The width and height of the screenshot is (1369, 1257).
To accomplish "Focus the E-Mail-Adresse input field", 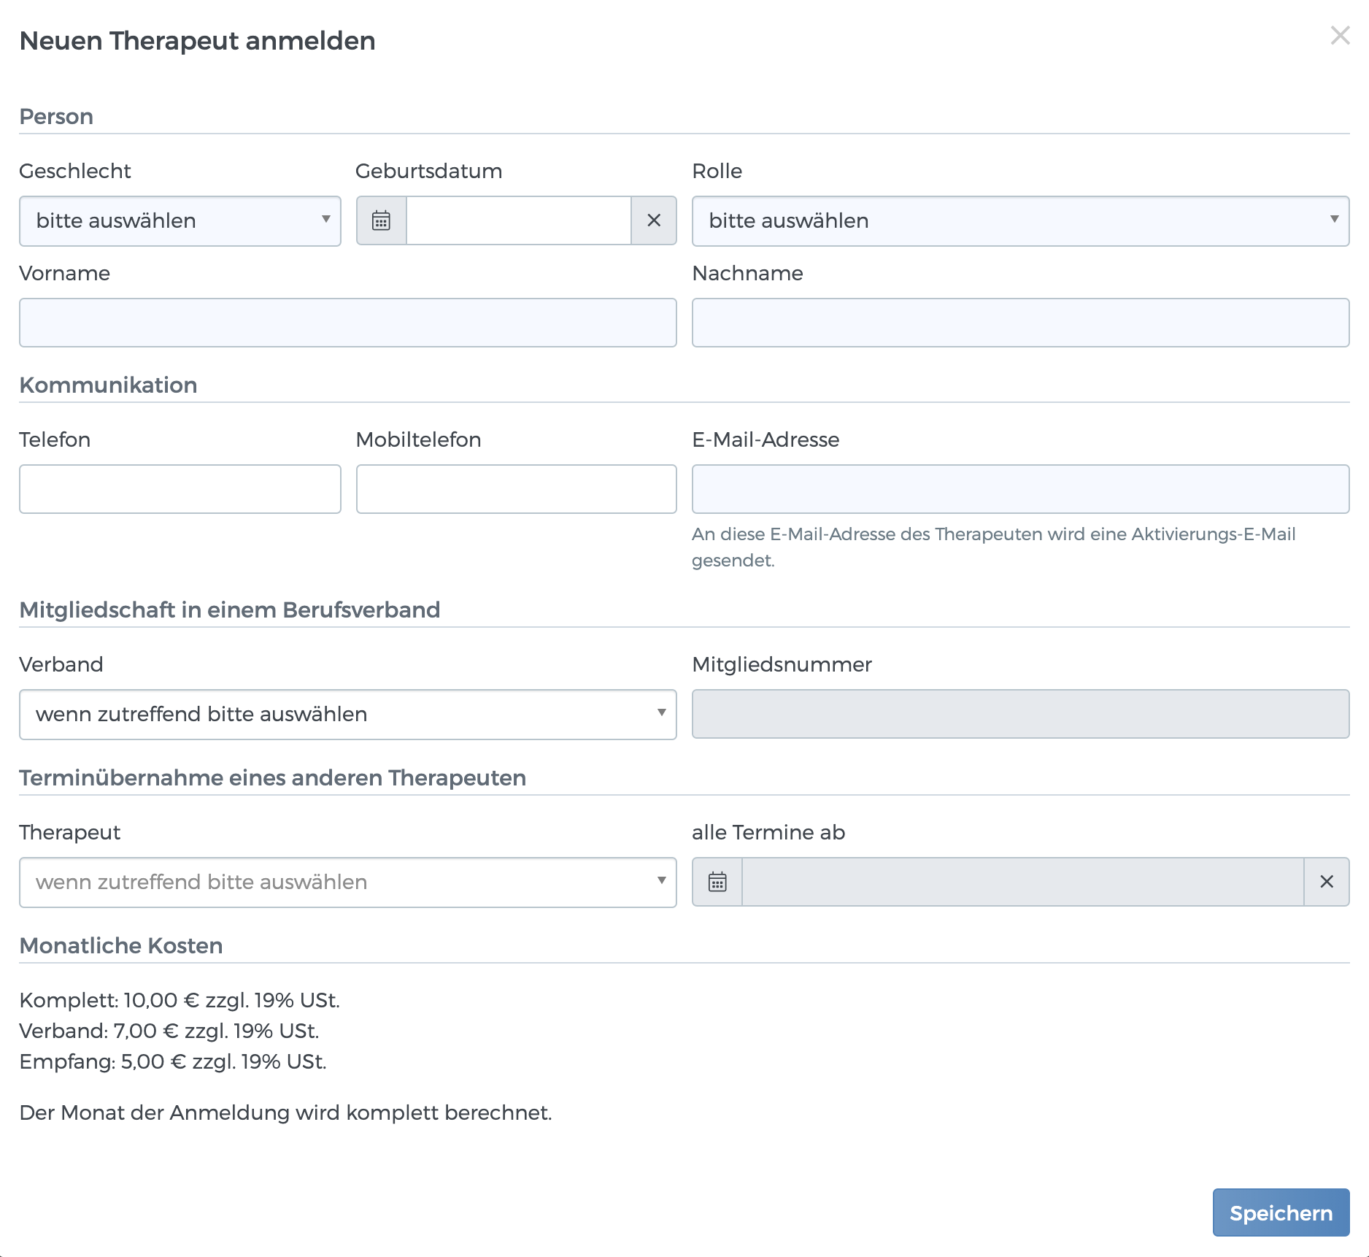I will [x=1020, y=489].
